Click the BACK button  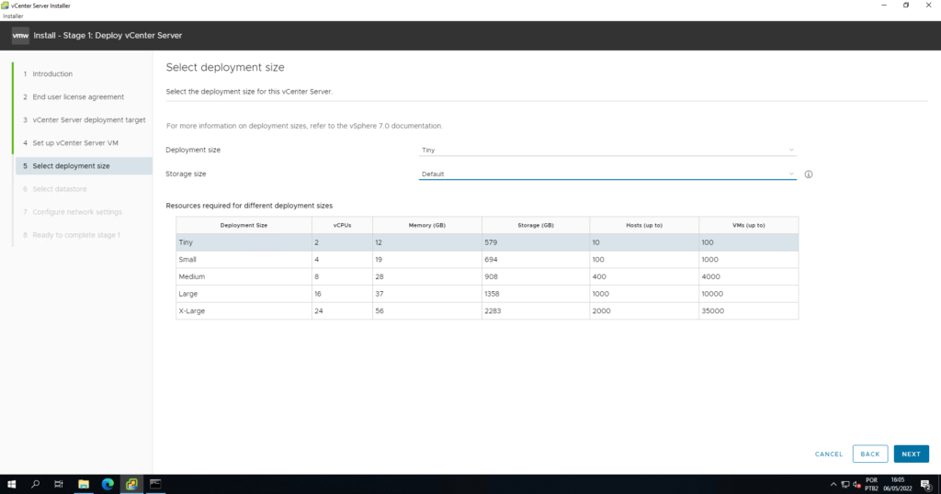click(869, 454)
